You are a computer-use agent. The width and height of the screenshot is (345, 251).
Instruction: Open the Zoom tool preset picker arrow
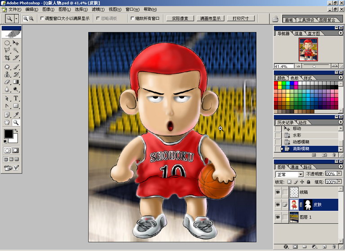16,19
